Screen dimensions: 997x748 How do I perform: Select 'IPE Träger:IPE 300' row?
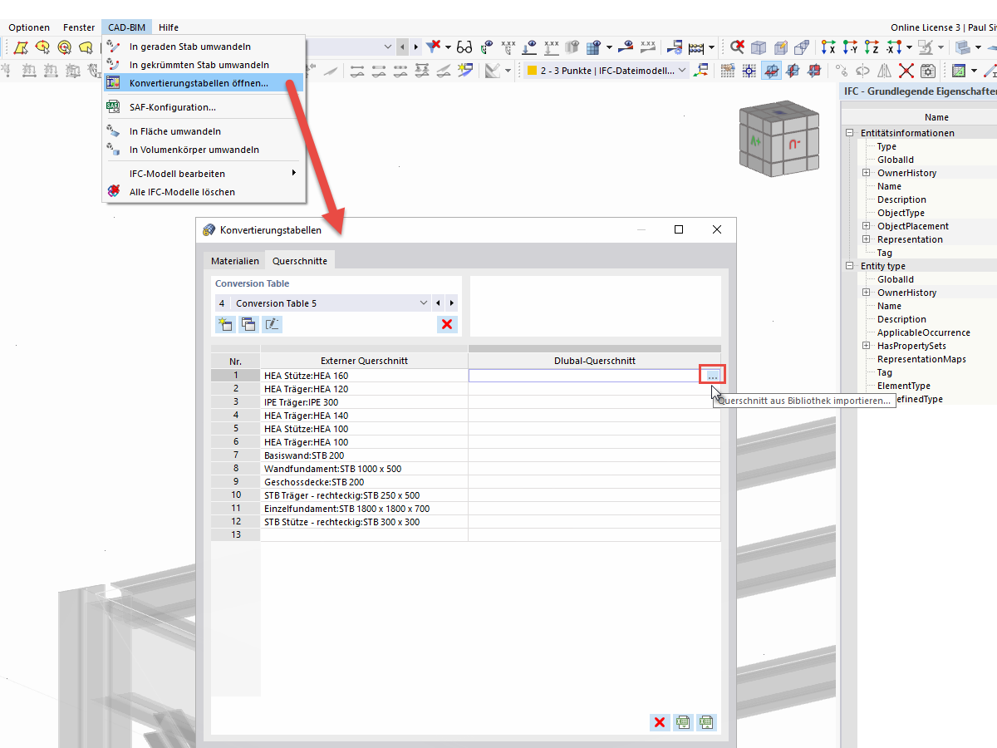point(364,402)
